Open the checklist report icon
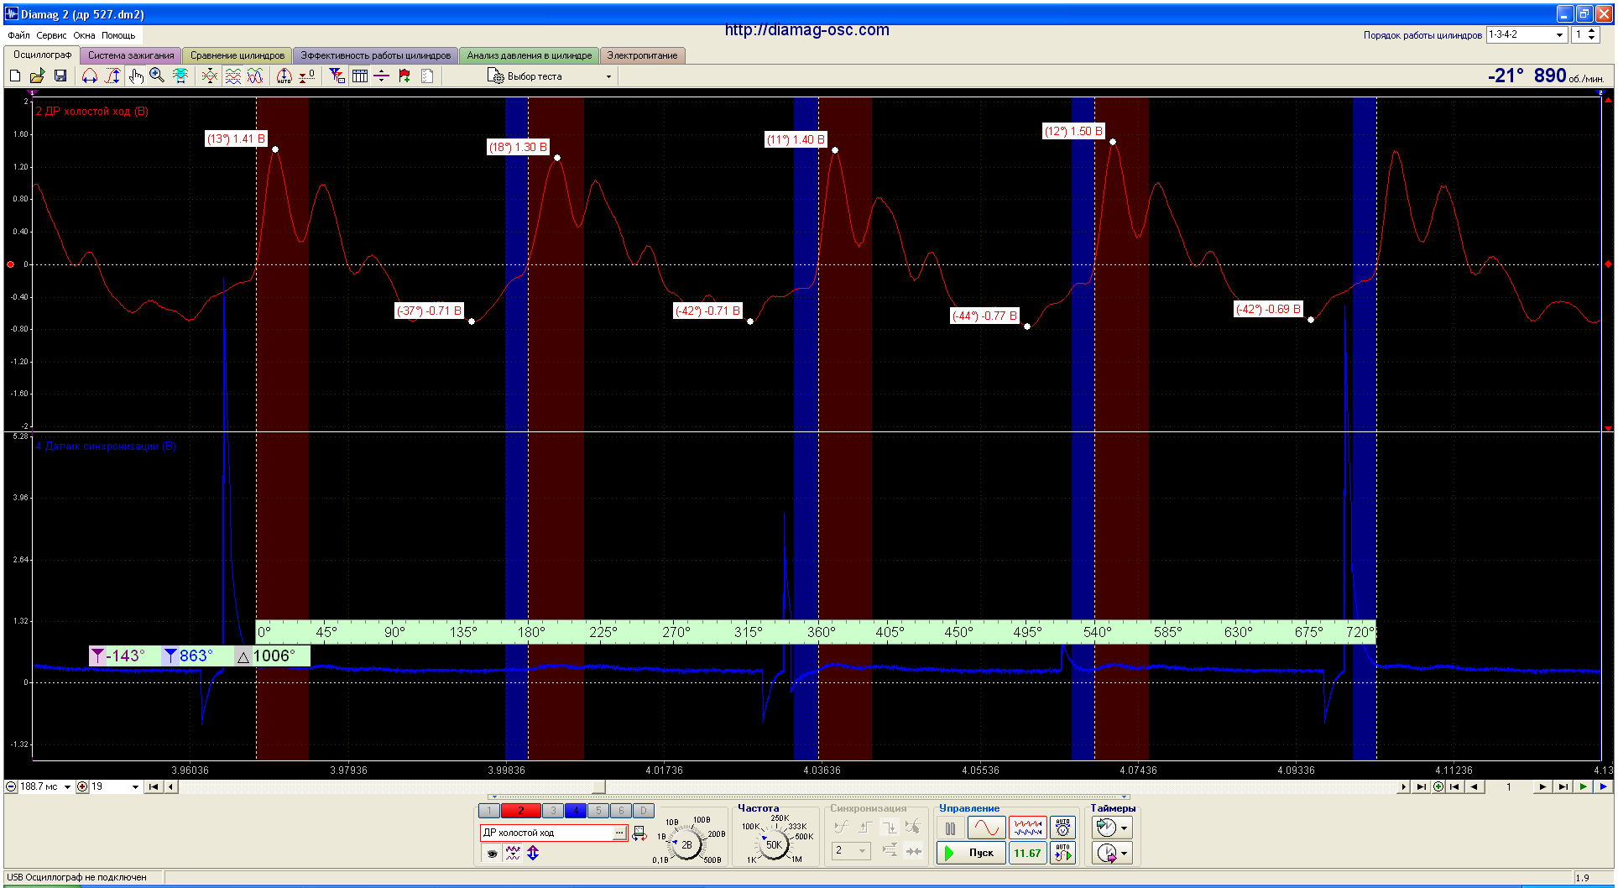The width and height of the screenshot is (1618, 888). (427, 76)
